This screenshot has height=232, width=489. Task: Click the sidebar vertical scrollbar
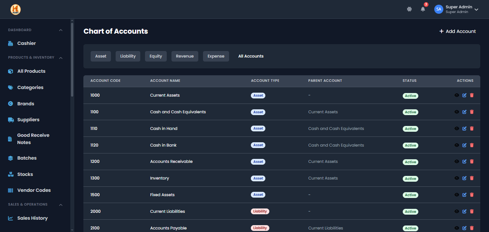(x=72, y=60)
